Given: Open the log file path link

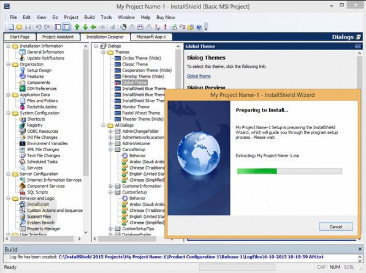Looking at the screenshot, I should pos(191,257).
